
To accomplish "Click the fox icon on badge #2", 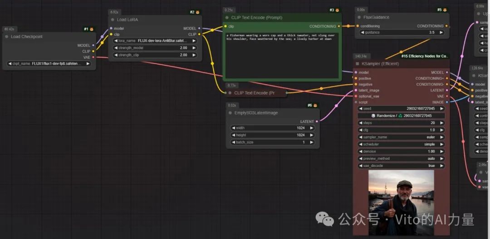I will 197,12.
